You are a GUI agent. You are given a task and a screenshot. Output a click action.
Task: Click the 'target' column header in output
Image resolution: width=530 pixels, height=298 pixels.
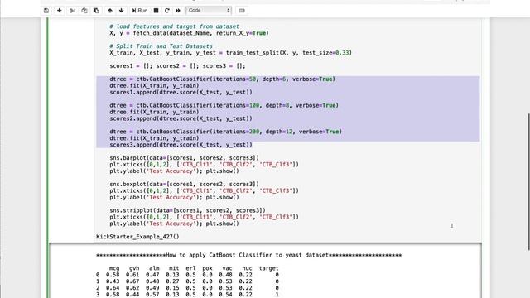(268, 268)
